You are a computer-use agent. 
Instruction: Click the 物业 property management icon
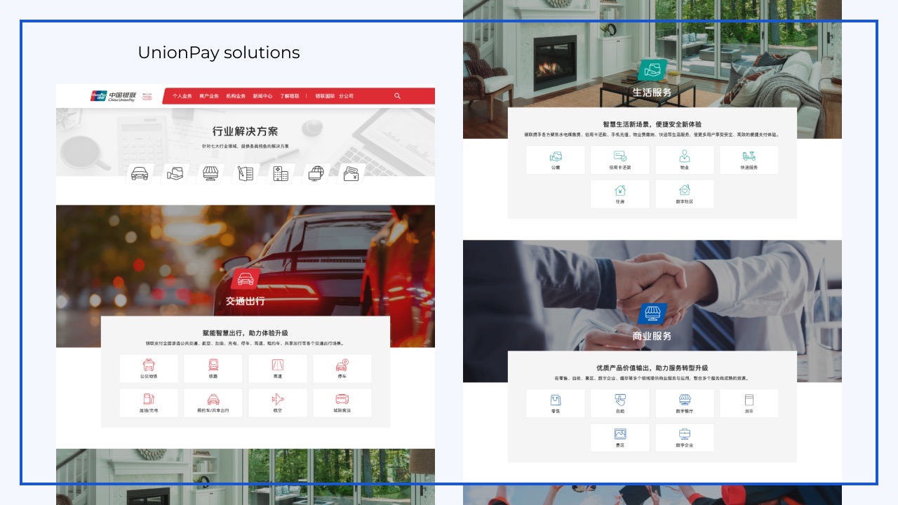tap(685, 160)
